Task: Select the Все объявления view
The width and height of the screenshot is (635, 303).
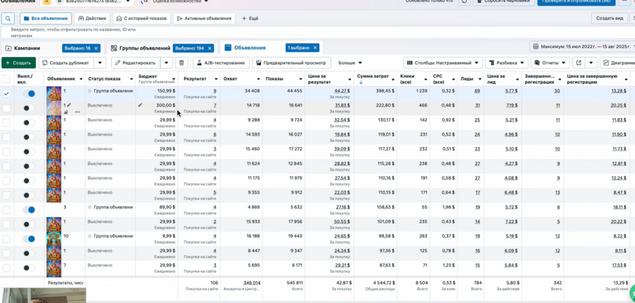Action: click(46, 18)
